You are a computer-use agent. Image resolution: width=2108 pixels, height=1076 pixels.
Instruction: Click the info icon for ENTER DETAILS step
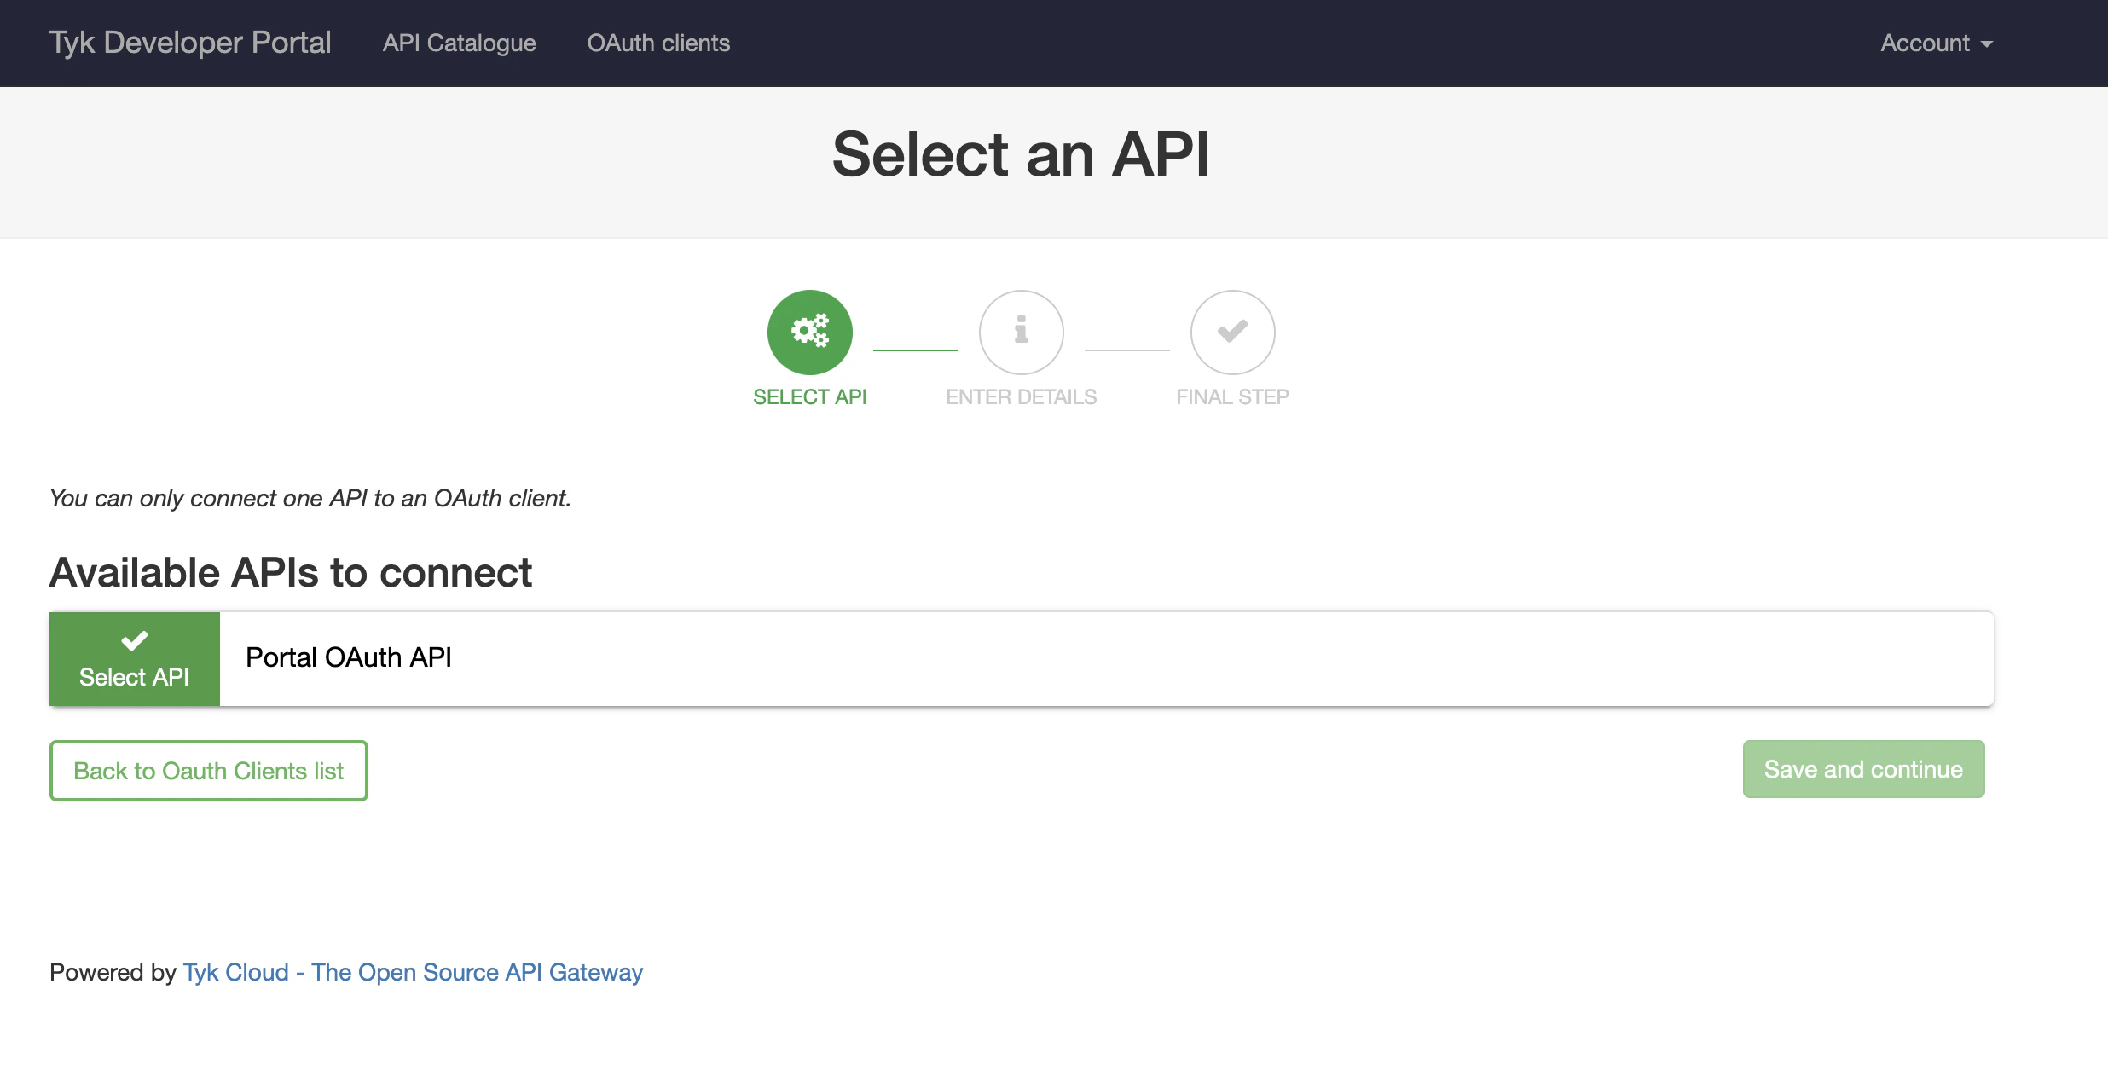[1020, 332]
